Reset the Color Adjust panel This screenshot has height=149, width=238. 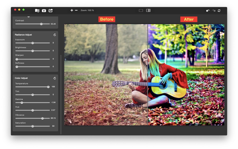pyautogui.click(x=55, y=78)
